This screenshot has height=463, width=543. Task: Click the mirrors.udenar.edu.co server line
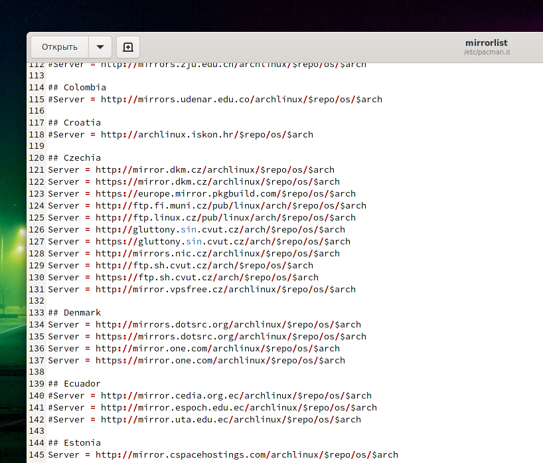coord(214,100)
